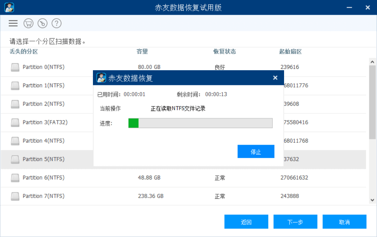Viewport: 377px width, 237px height.
Task: Select the Partition 6(NTFS) row
Action: pos(183,178)
